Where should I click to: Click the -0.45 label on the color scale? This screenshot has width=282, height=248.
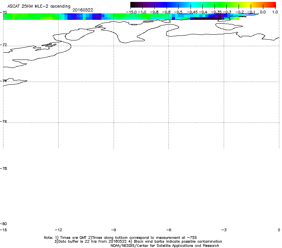pos(192,12)
